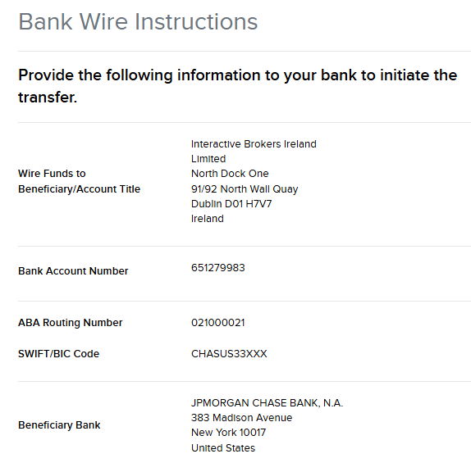Click the 91/92 North Wall Quay line
The height and width of the screenshot is (472, 471).
[245, 189]
